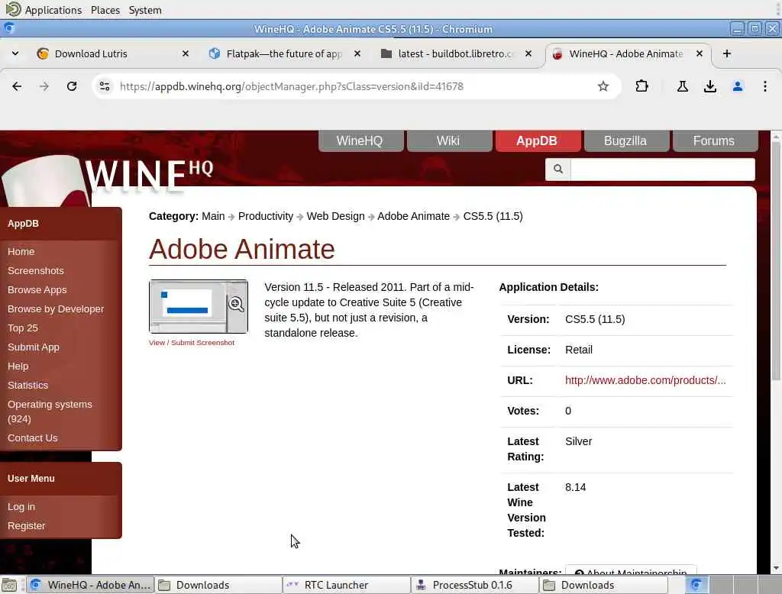Viewport: 782px width, 594px height.
Task: Open Help in the sidebar
Action: tap(18, 366)
